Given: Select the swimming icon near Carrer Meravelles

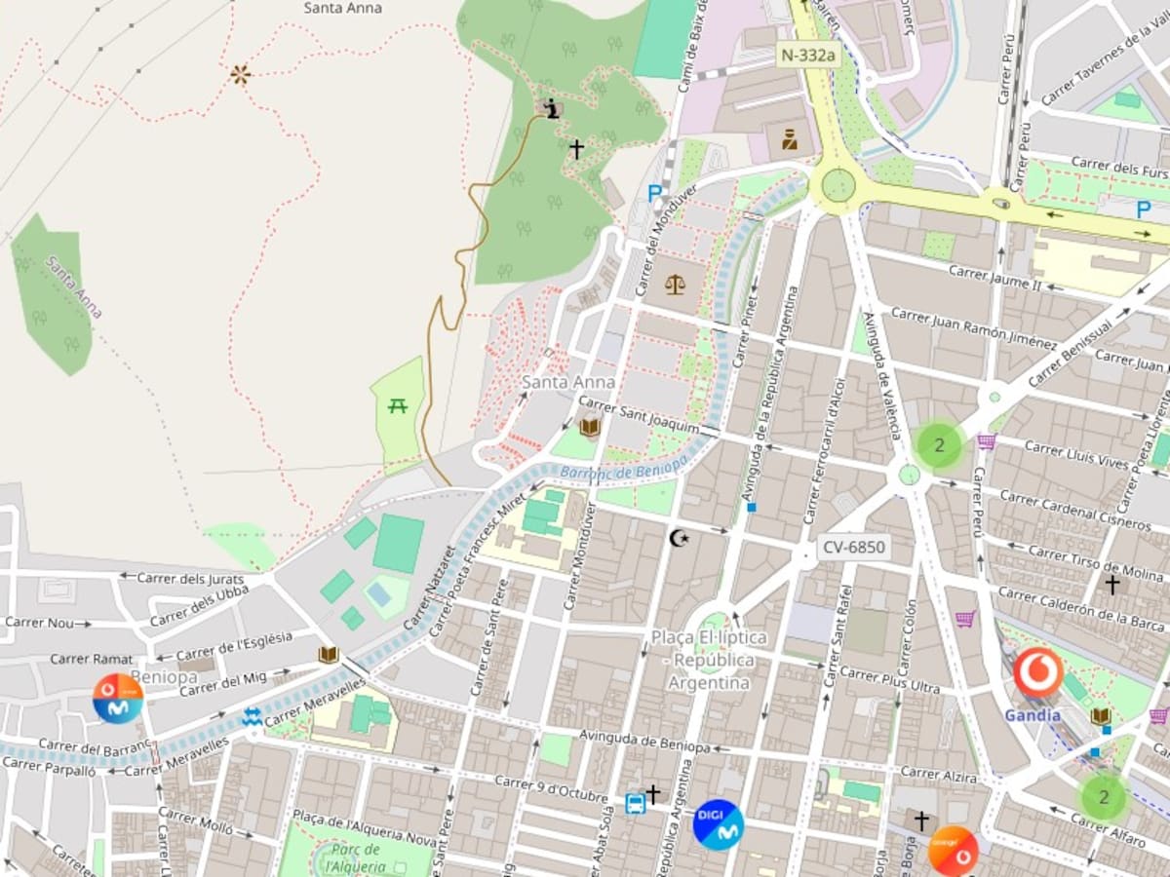Looking at the screenshot, I should pyautogui.click(x=252, y=717).
